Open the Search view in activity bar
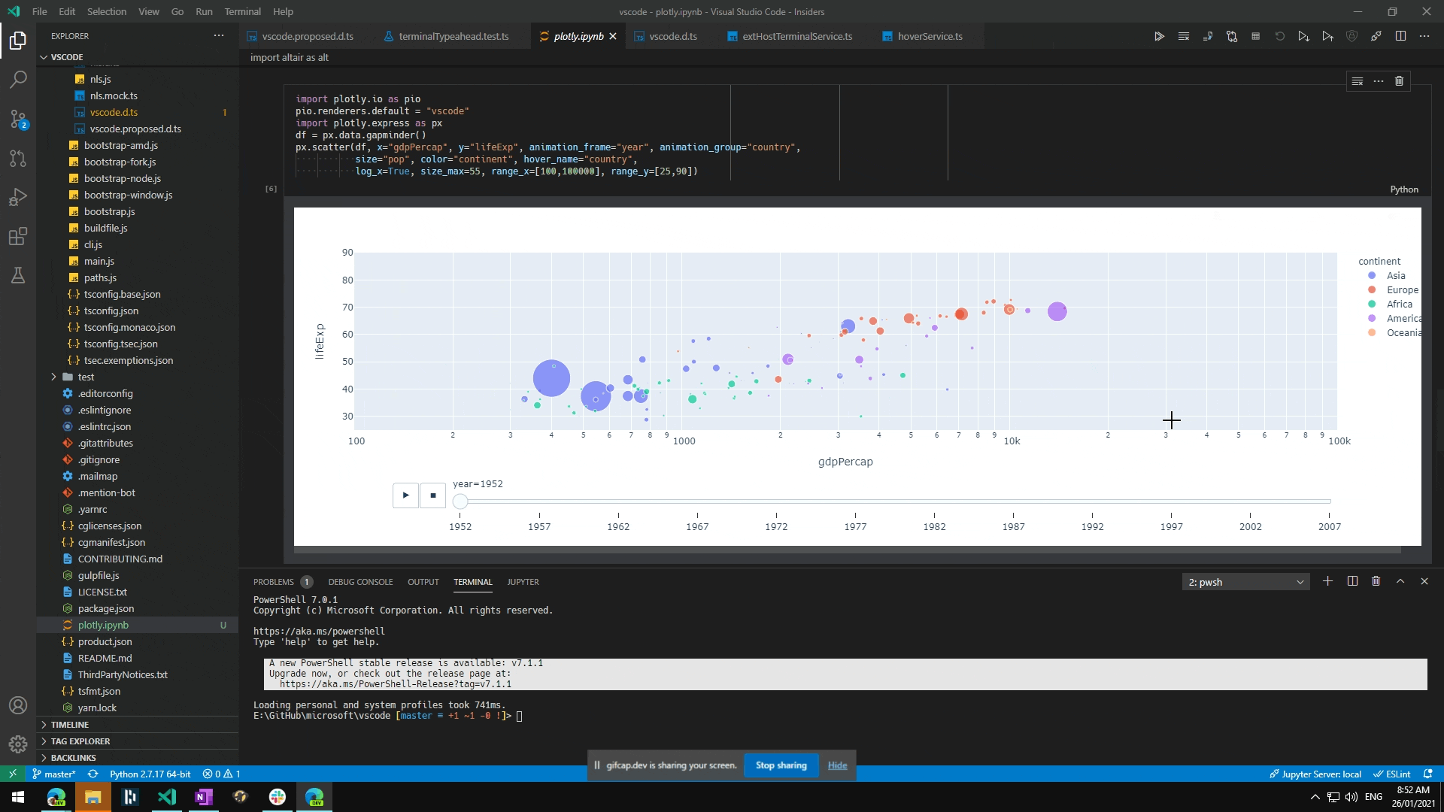This screenshot has height=812, width=1444. click(18, 79)
